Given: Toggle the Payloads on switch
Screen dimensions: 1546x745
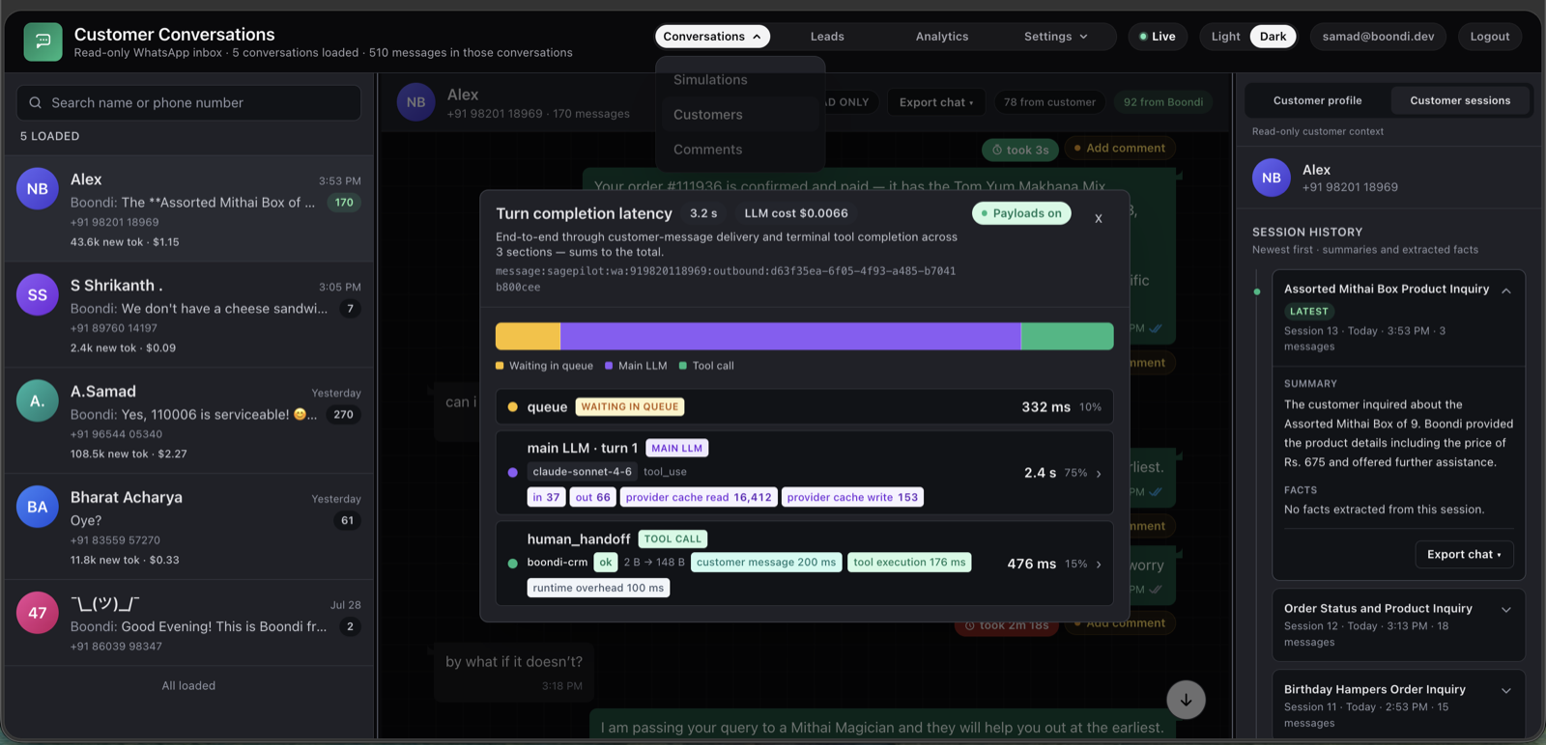Looking at the screenshot, I should pos(1021,213).
